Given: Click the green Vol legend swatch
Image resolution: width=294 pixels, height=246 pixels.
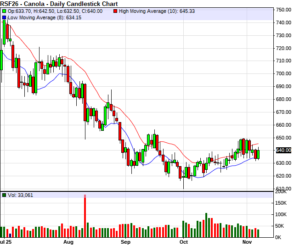Looking at the screenshot, I should 4,195.
